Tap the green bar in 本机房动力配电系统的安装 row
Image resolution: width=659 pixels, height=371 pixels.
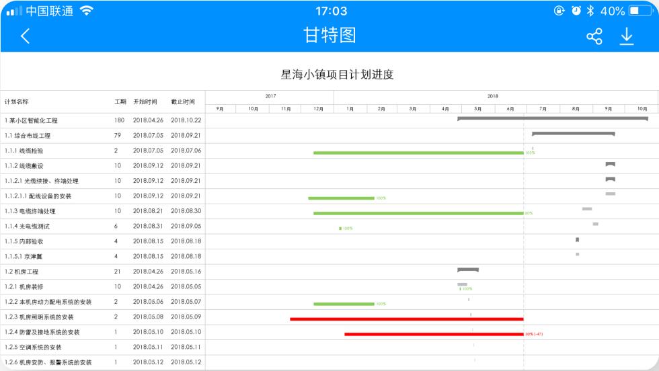pos(344,304)
